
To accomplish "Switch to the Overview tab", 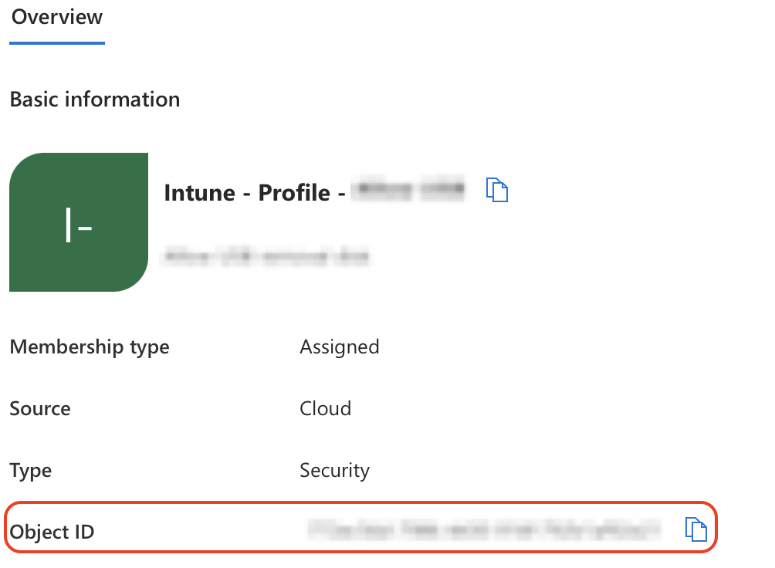I will tap(57, 18).
